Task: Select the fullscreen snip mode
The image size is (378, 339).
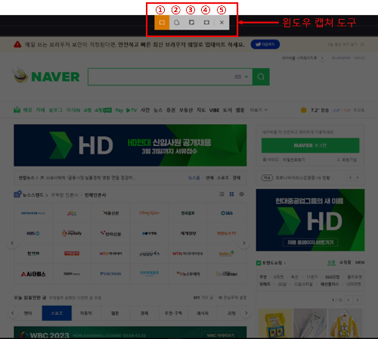Action: (206, 23)
